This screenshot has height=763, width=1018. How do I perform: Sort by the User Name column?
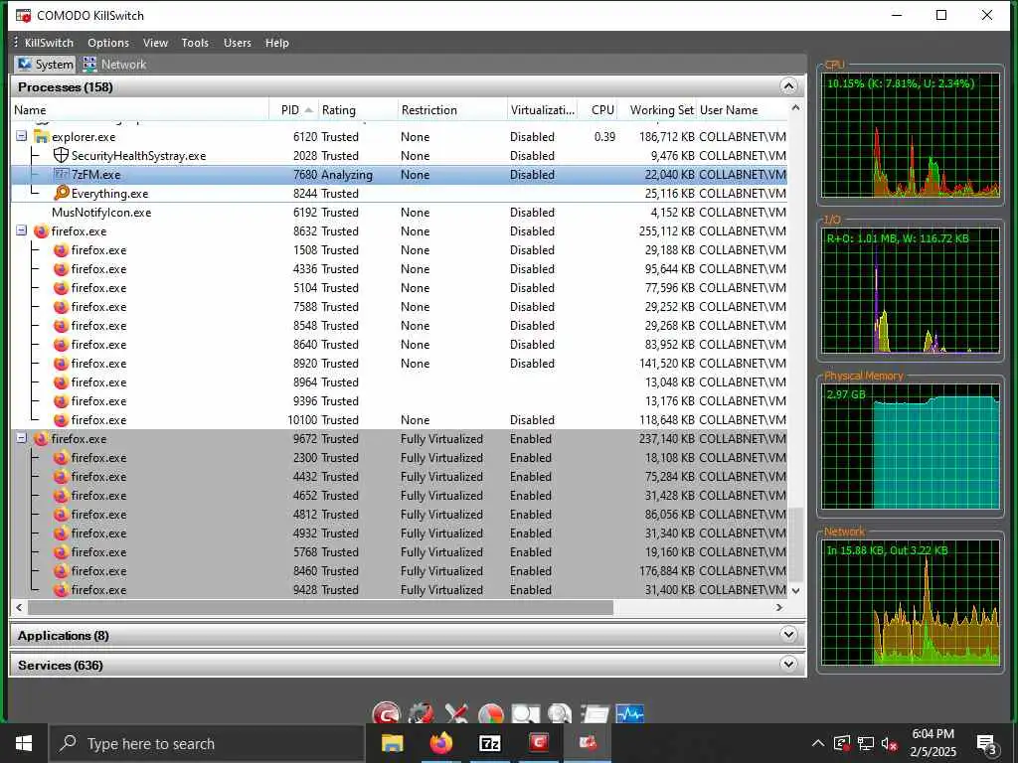click(x=742, y=109)
